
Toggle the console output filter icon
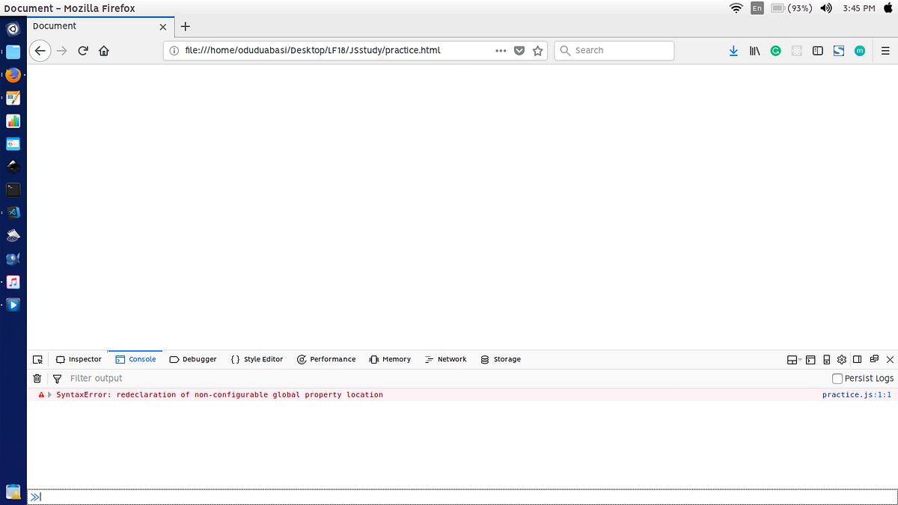click(x=57, y=378)
